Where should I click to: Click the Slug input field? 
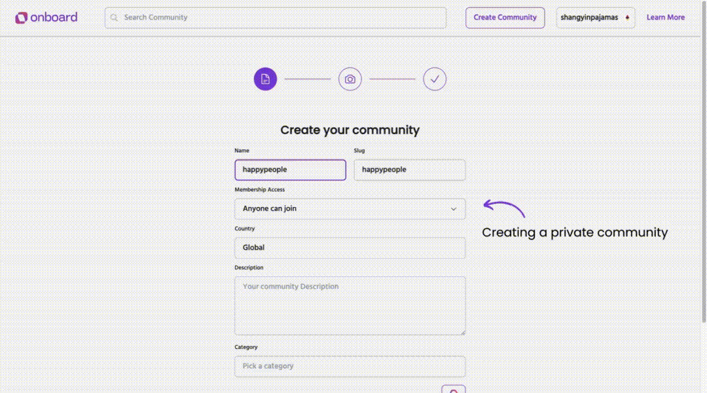tap(409, 170)
